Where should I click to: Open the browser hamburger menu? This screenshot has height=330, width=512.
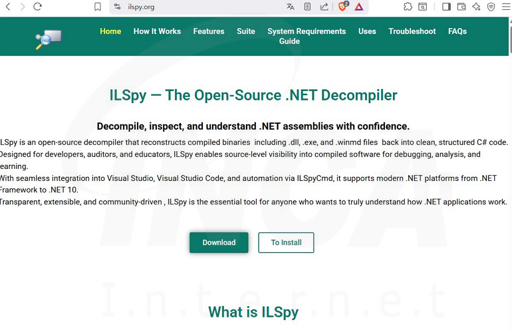[x=506, y=7]
